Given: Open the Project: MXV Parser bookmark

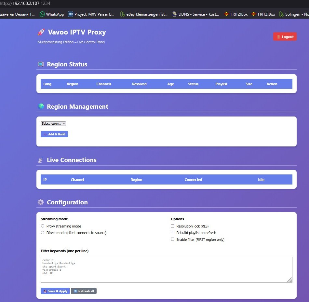Looking at the screenshot, I should 91,14.
